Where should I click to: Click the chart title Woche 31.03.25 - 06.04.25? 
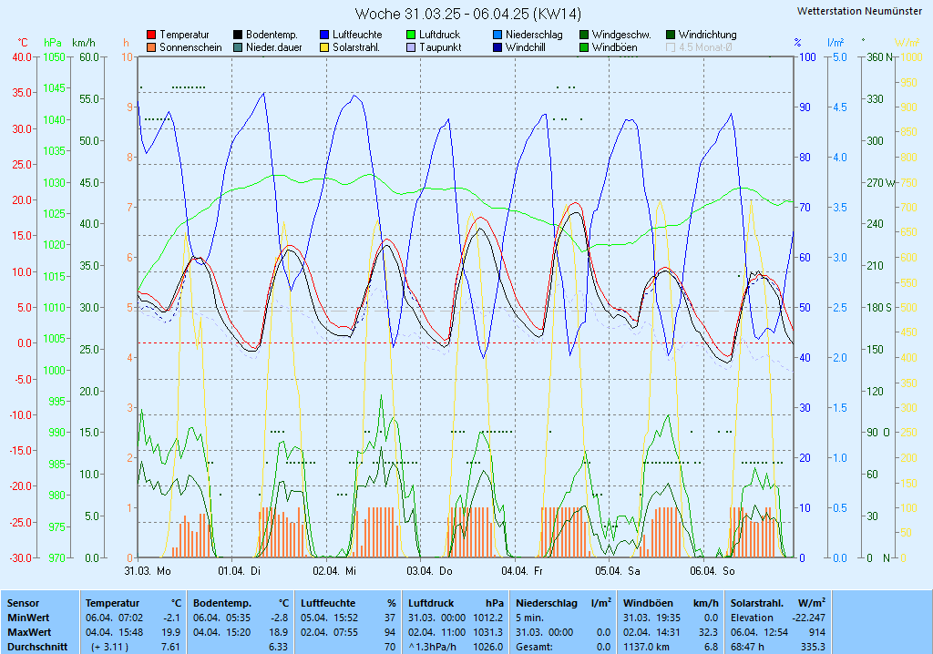point(467,14)
